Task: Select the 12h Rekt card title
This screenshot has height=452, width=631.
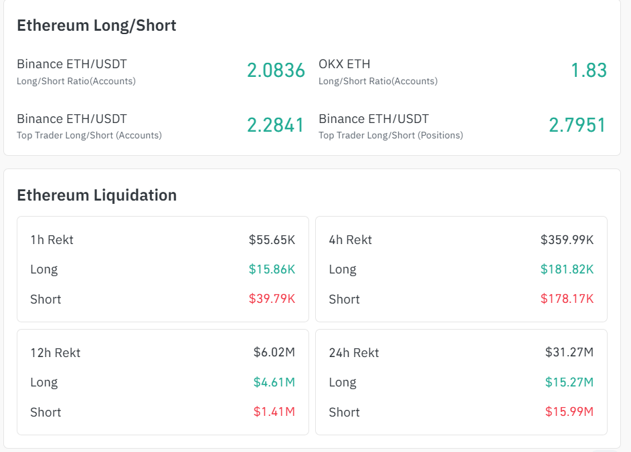Action: coord(55,353)
